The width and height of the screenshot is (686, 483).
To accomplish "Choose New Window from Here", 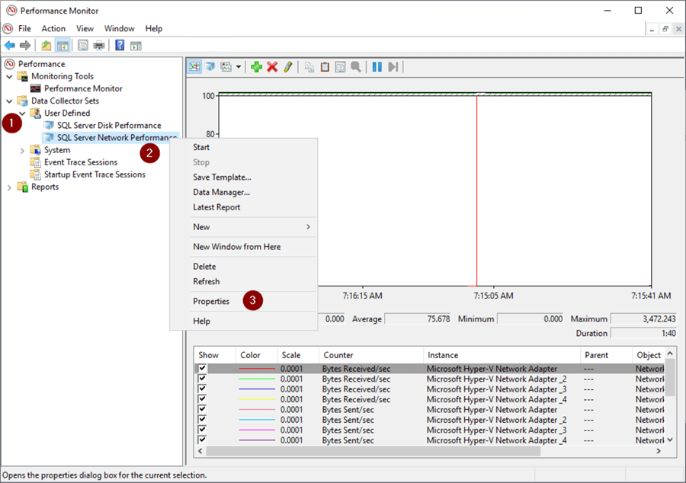I will [243, 247].
